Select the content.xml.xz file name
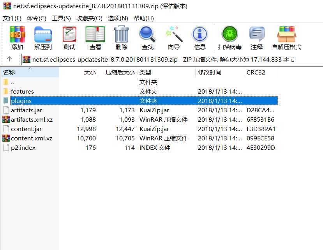323x250 pixels. [32, 138]
